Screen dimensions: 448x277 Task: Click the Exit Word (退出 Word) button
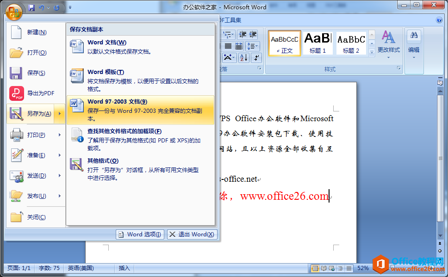click(192, 234)
